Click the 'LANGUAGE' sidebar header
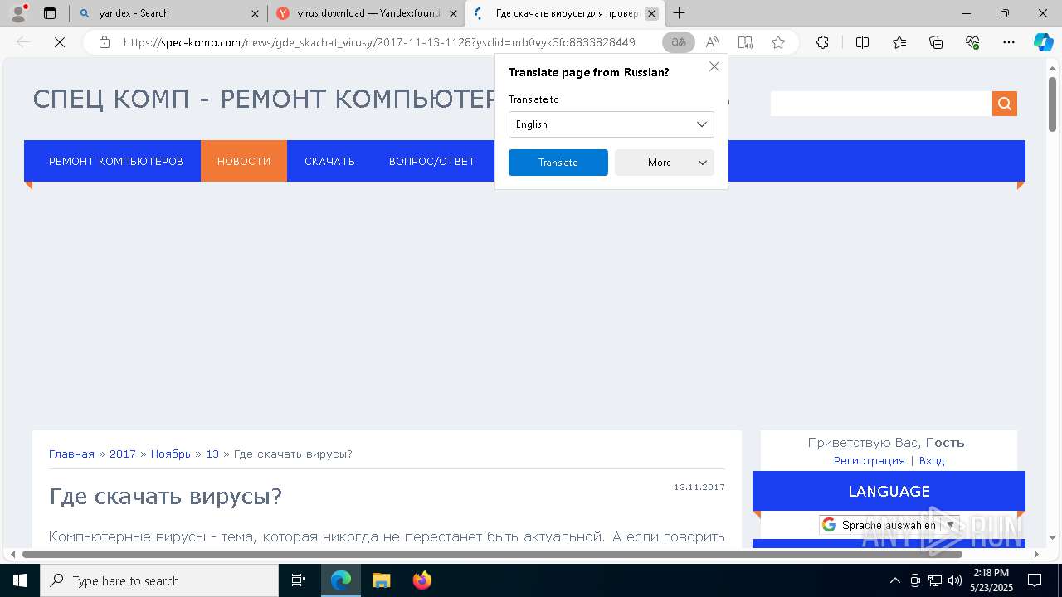This screenshot has width=1062, height=597. 889,491
